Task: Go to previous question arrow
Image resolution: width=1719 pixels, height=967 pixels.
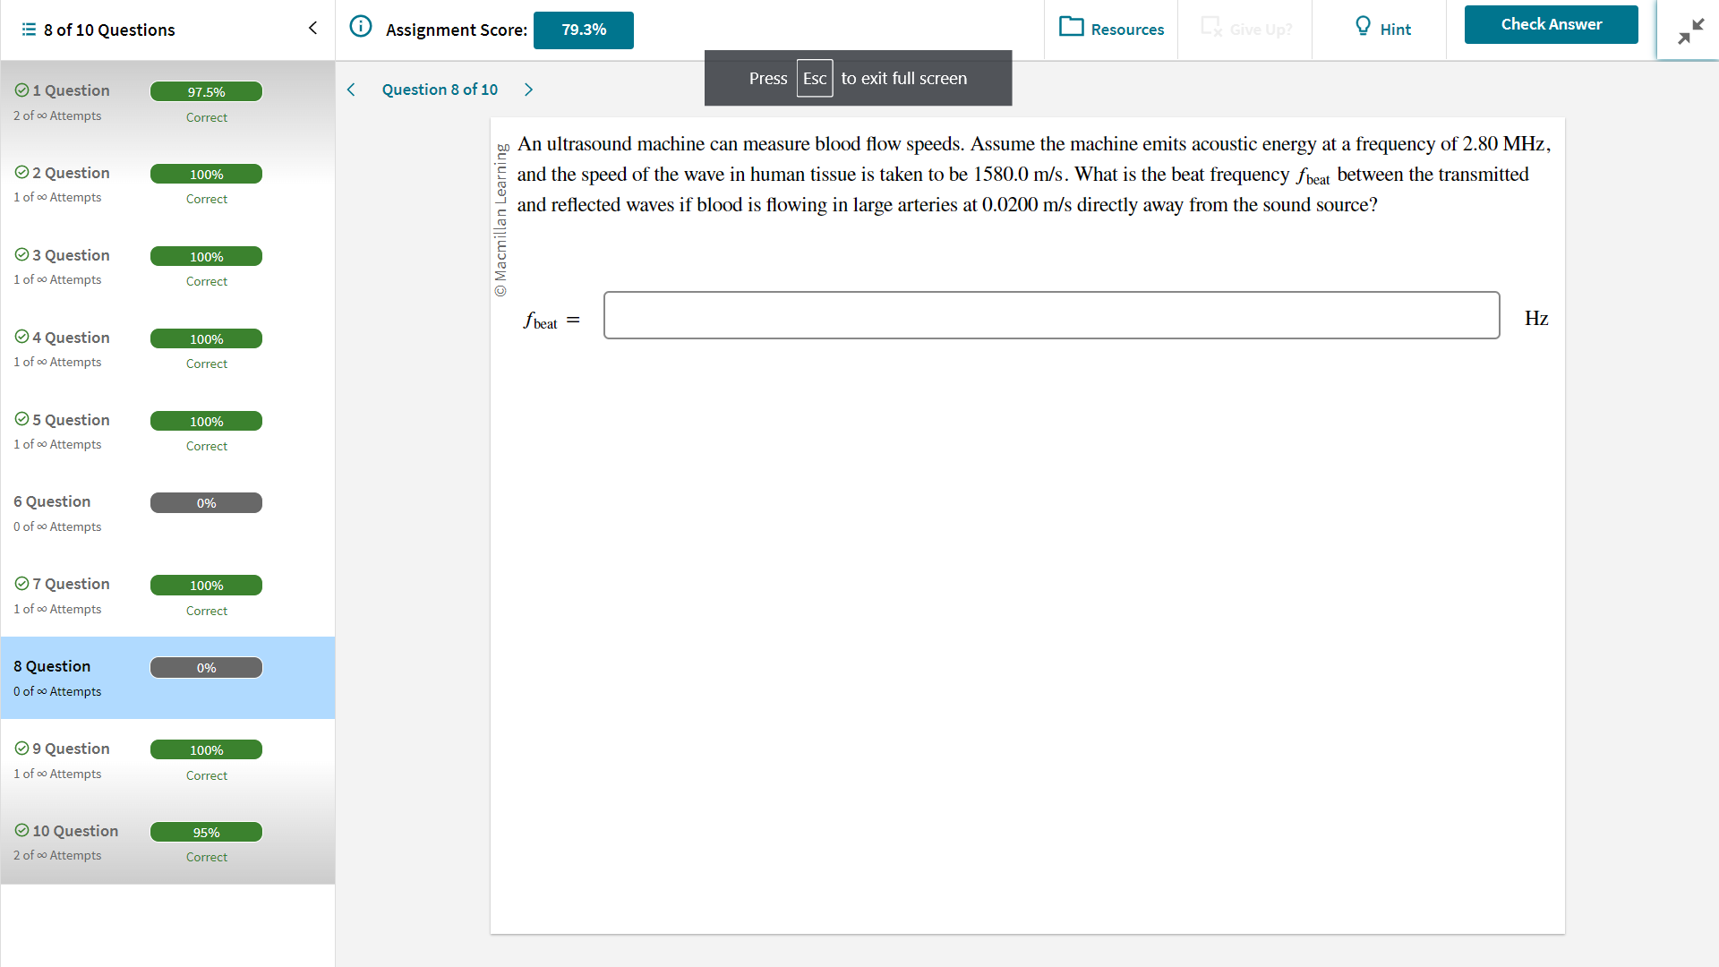Action: [351, 90]
